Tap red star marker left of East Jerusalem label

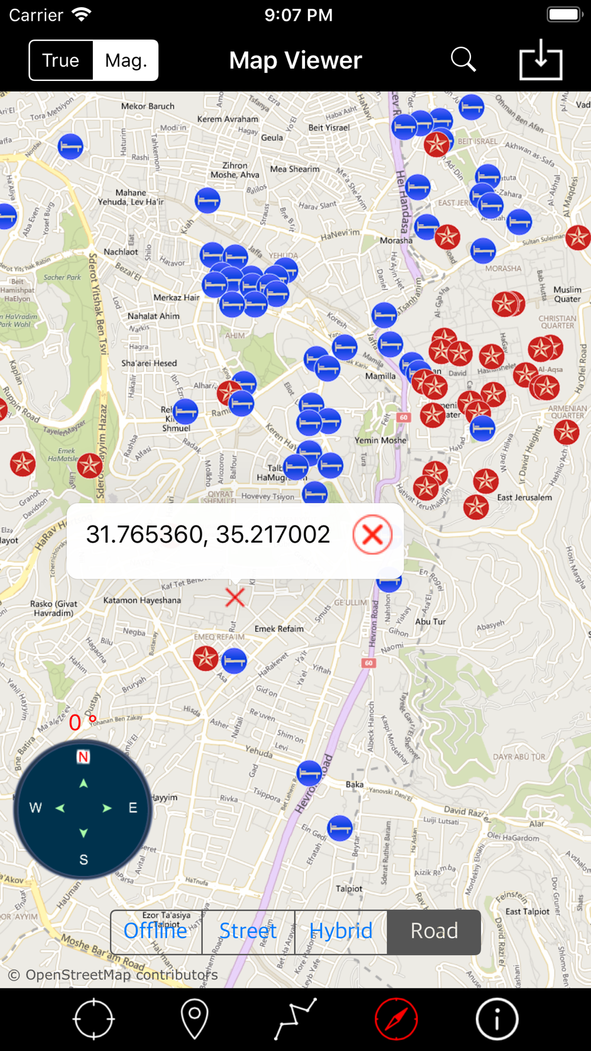476,507
